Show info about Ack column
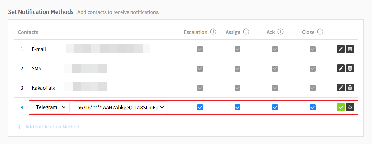The width and height of the screenshot is (372, 144). point(280,32)
